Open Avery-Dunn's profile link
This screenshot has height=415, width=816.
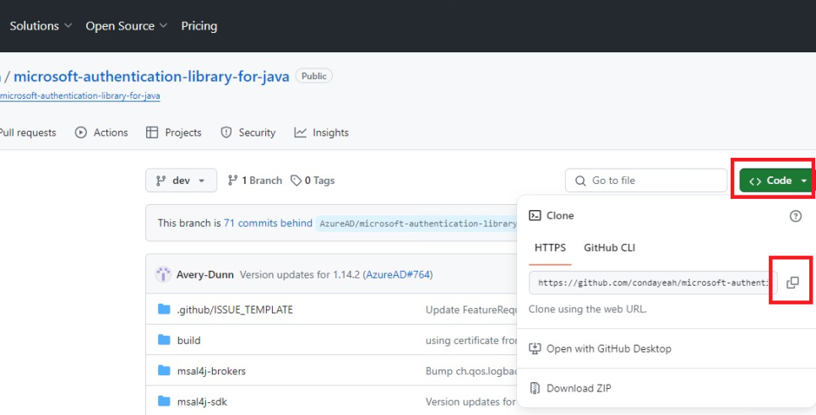pyautogui.click(x=205, y=274)
